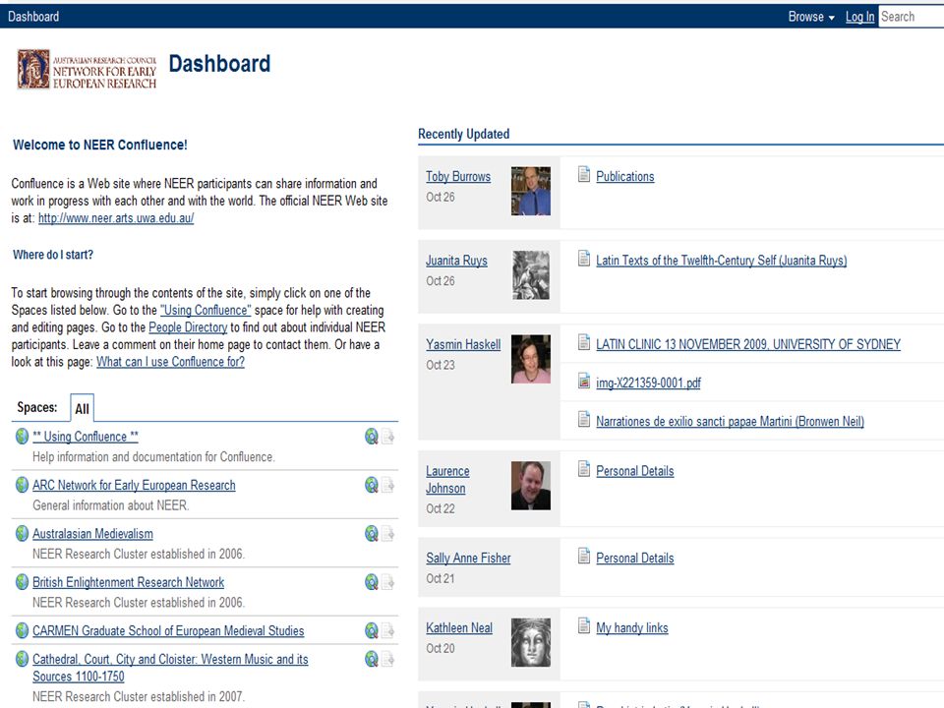Click the PDF attachment icon for img-X221359-0001.pdf
This screenshot has width=944, height=708.
click(x=583, y=381)
